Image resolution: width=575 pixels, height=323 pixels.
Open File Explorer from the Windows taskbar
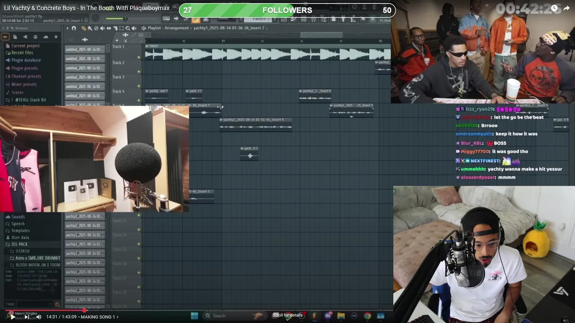(341, 316)
